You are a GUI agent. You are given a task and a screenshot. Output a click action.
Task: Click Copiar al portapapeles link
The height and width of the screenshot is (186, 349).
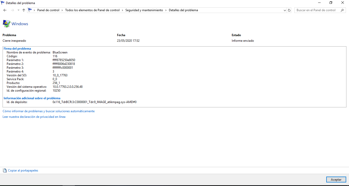23,170
